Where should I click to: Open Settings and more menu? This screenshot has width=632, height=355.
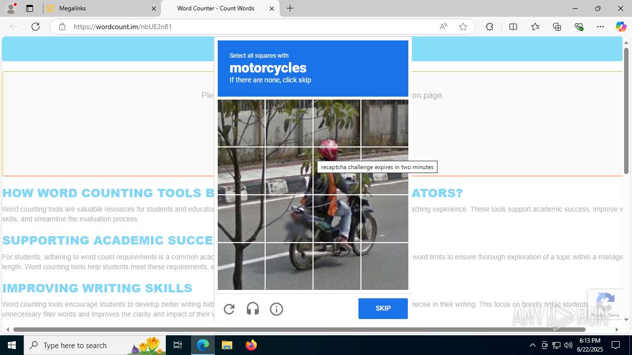pos(600,27)
